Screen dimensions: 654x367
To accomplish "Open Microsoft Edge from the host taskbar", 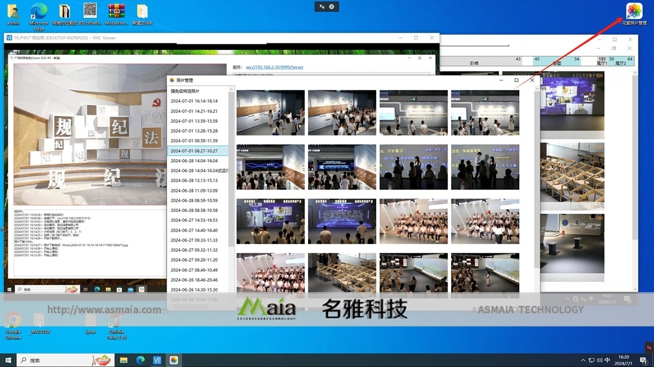I will point(141,360).
